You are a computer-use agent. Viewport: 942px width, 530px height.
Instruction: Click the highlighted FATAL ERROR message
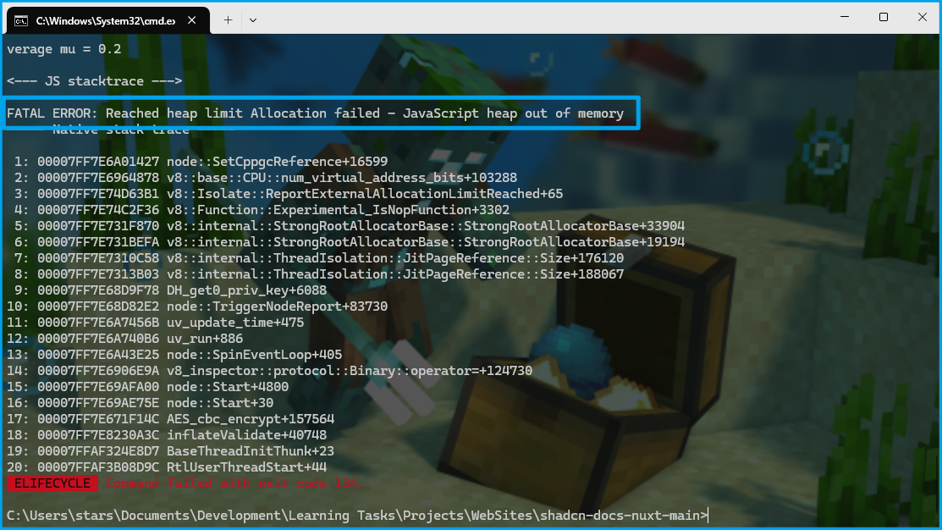click(x=315, y=113)
